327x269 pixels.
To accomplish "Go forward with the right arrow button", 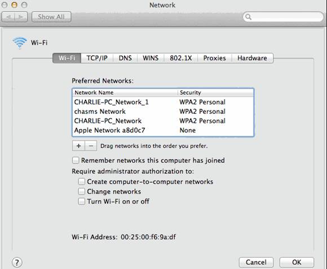I will (x=21, y=17).
